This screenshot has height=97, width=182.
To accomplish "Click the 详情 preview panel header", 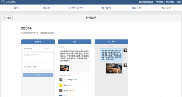I will tap(75, 42).
